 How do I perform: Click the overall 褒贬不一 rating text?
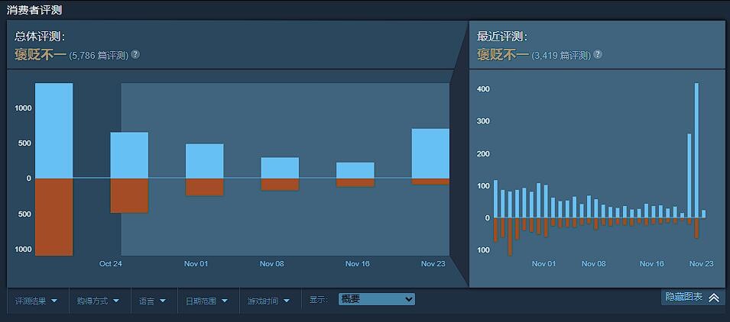pyautogui.click(x=41, y=55)
